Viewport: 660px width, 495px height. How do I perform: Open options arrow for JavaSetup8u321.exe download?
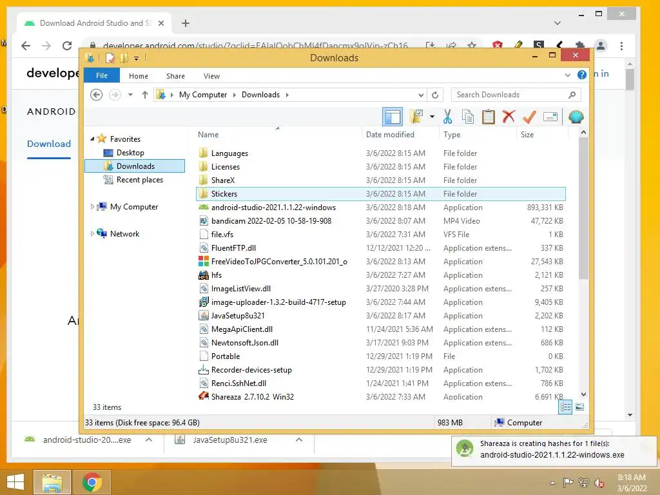(x=299, y=440)
